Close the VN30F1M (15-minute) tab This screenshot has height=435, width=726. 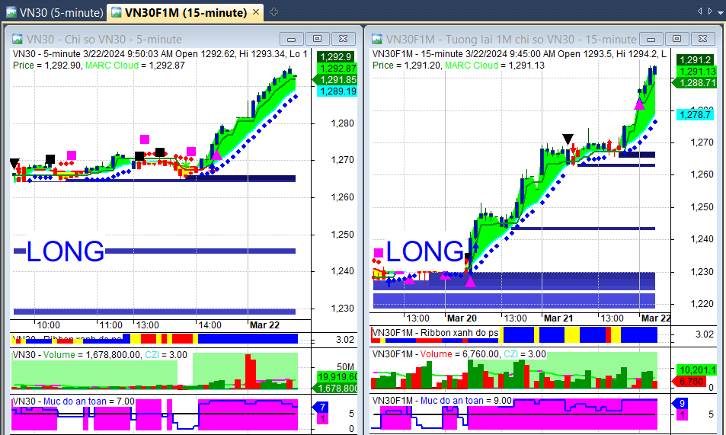(x=255, y=12)
